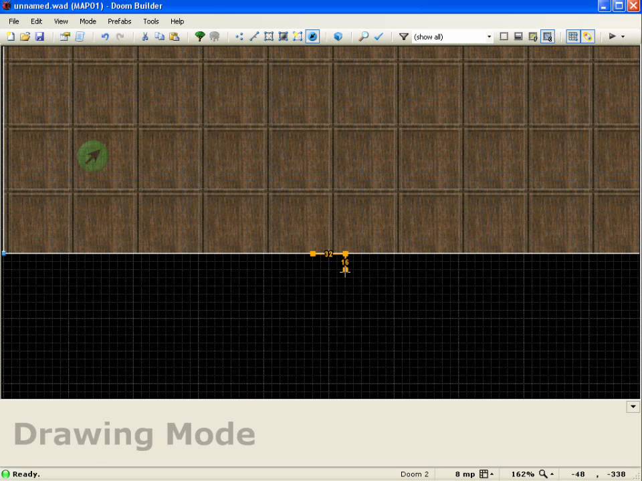Click the left orange draw vertex
This screenshot has height=481, width=642.
[313, 254]
